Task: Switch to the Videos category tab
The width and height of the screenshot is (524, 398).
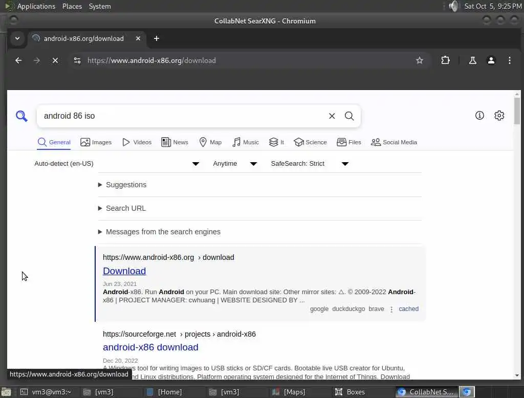Action: click(x=137, y=142)
